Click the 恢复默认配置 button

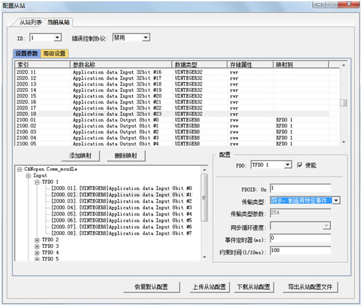tap(151, 287)
